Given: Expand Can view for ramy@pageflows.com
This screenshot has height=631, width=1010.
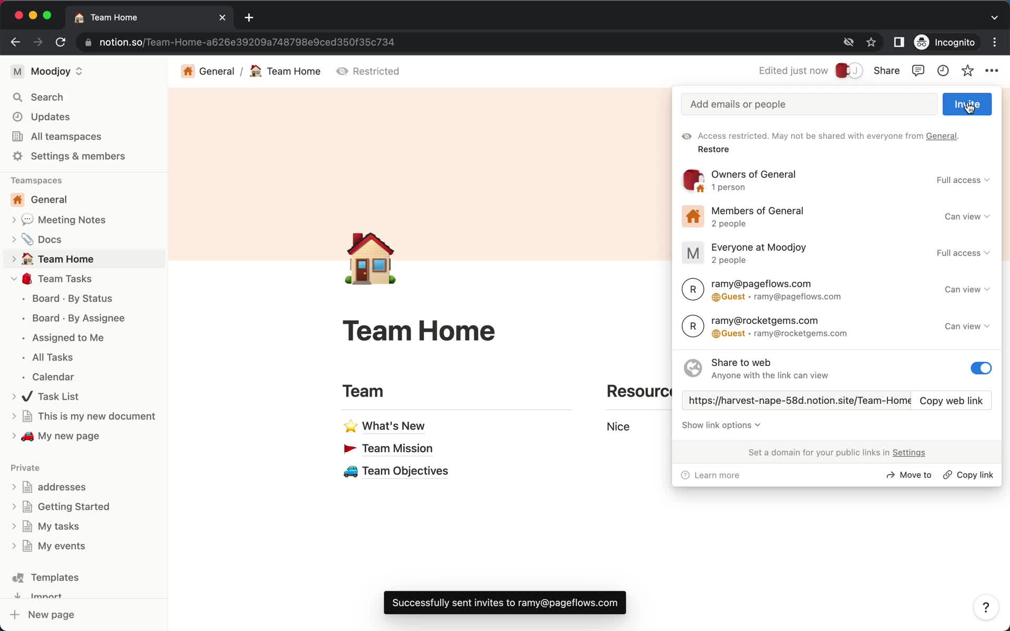Looking at the screenshot, I should 967,289.
